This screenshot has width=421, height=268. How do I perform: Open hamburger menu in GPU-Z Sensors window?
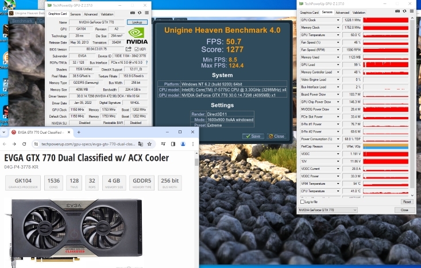coord(412,11)
